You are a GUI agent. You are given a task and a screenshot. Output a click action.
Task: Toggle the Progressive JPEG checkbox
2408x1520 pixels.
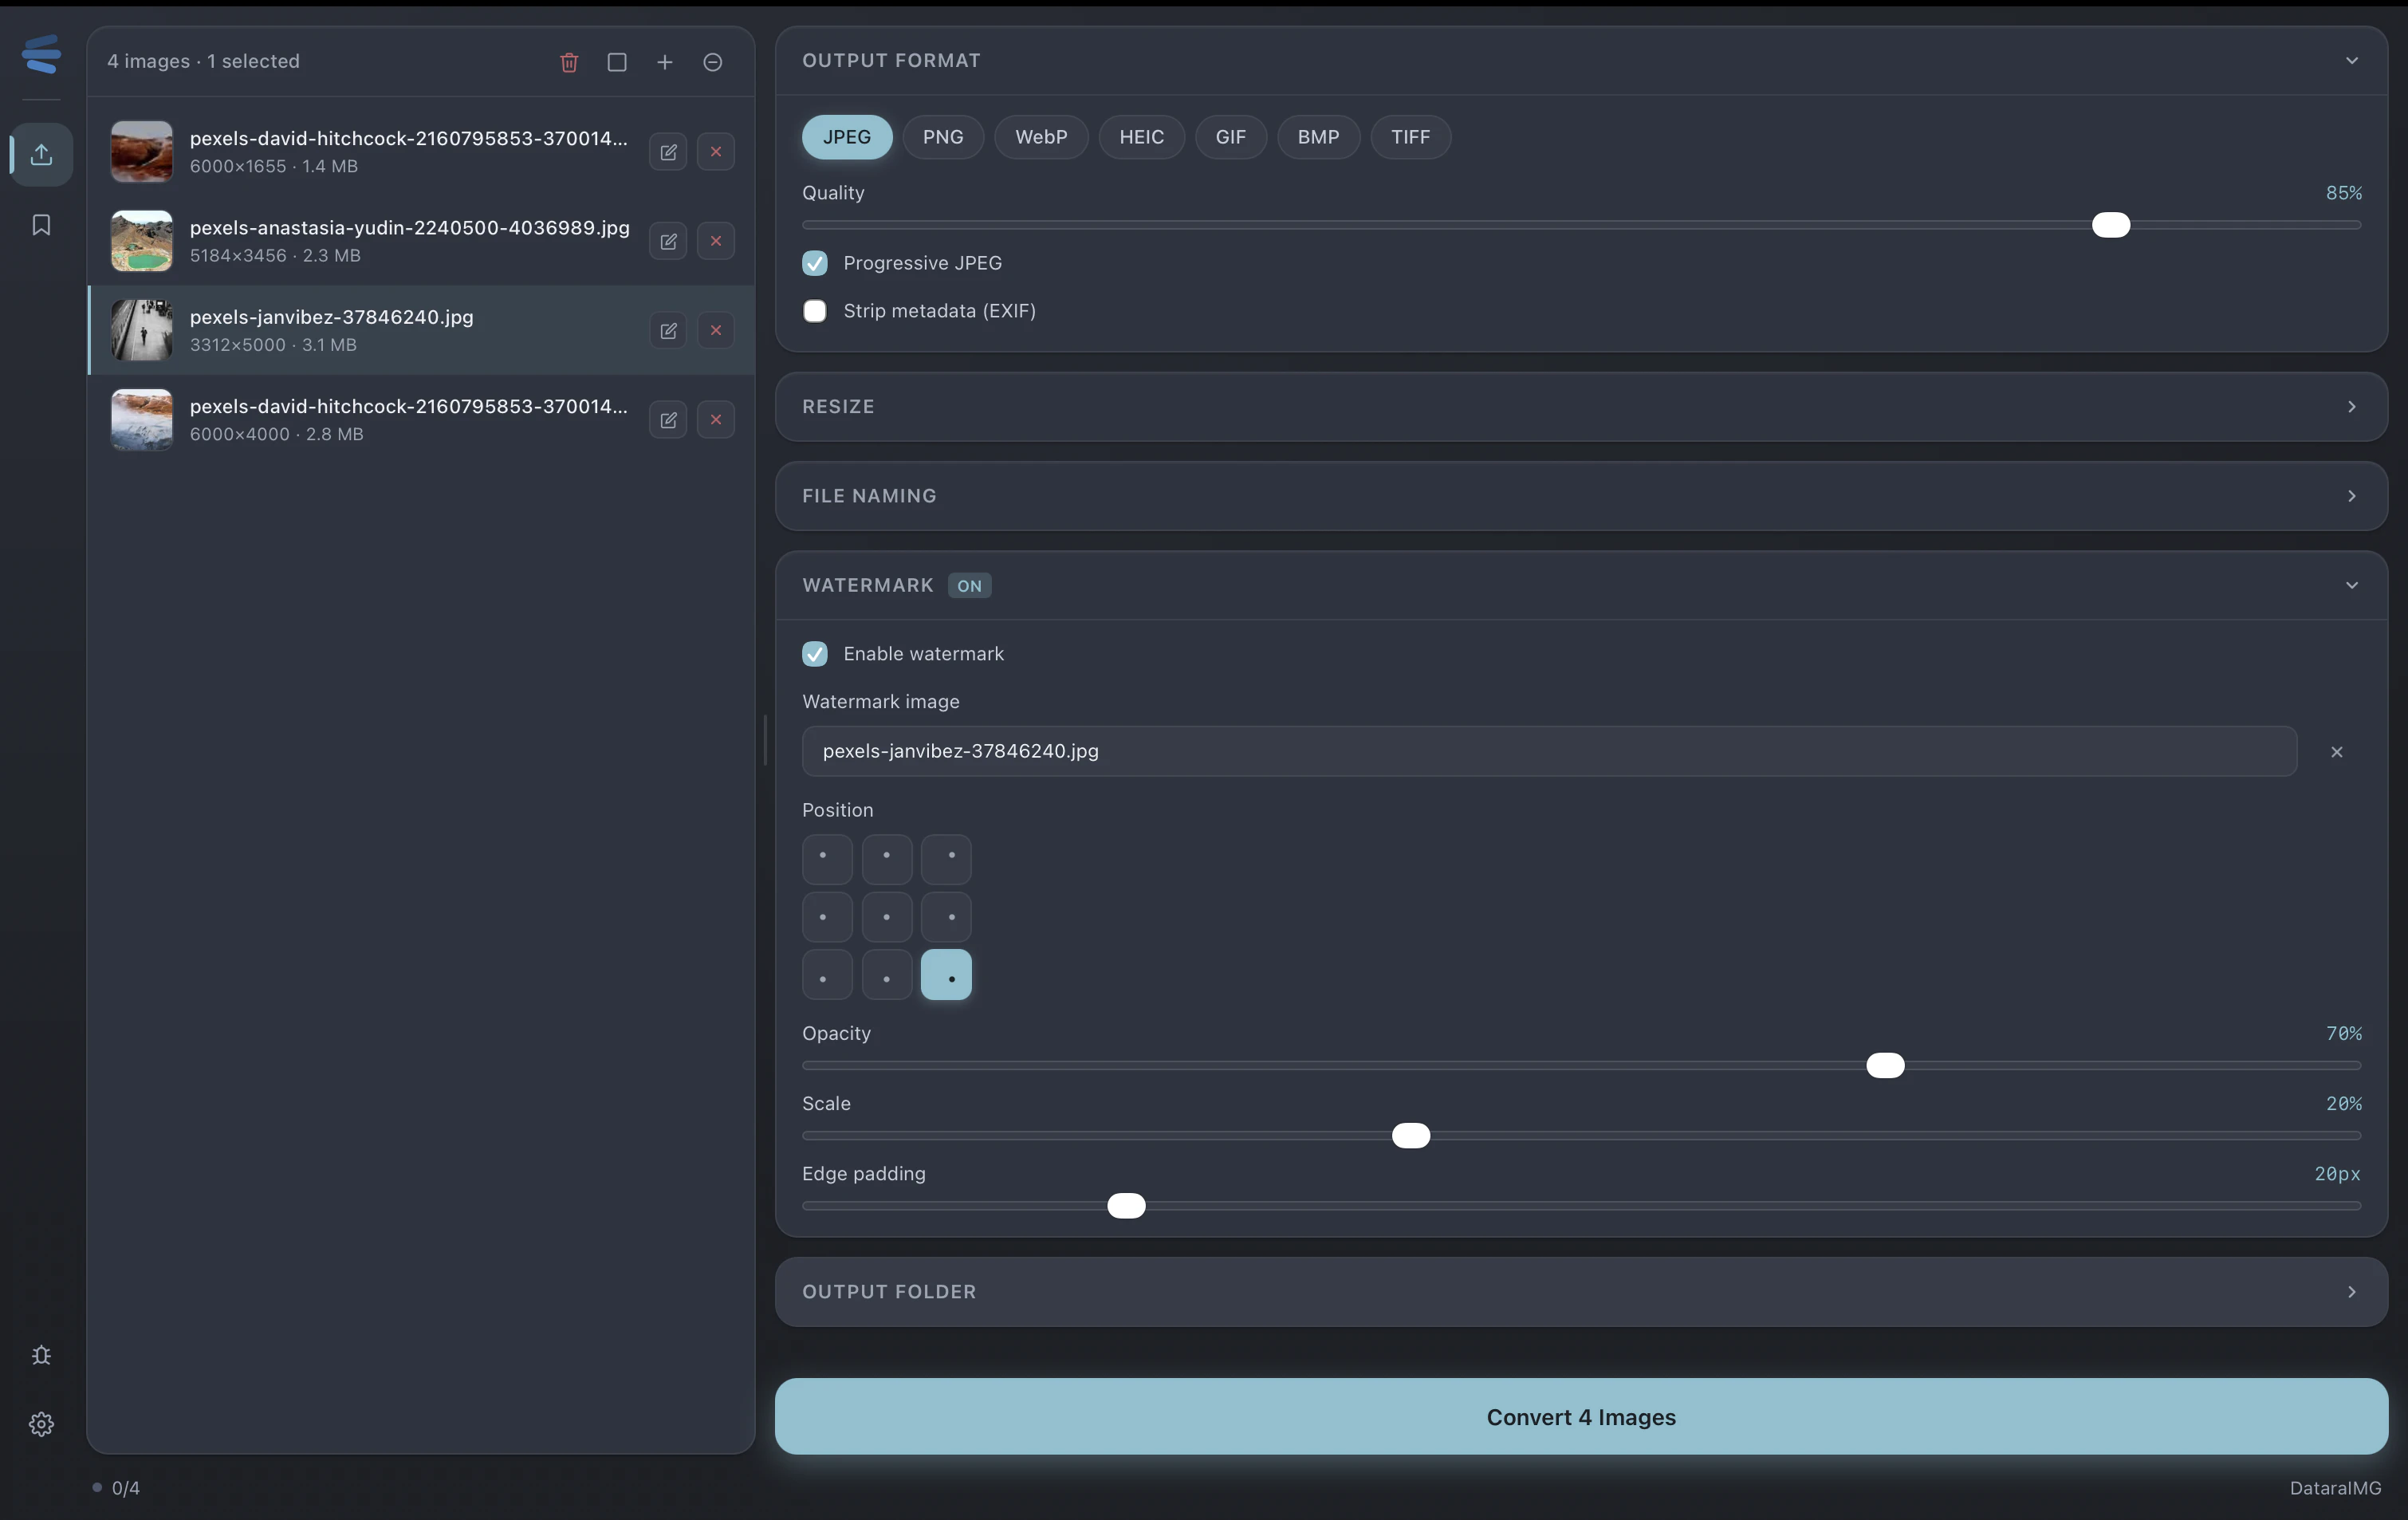click(815, 263)
